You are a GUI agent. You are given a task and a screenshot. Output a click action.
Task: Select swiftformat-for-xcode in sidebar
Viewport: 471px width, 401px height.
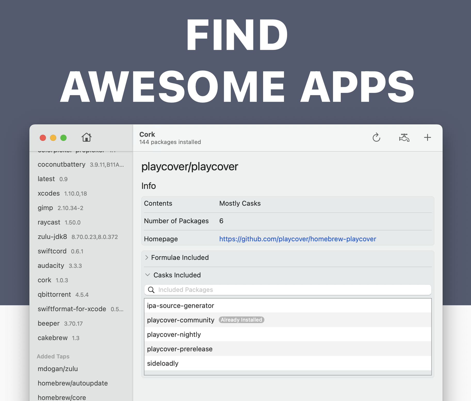pos(81,309)
